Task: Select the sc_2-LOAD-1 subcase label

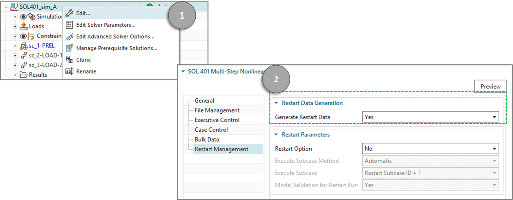Action: (45, 55)
